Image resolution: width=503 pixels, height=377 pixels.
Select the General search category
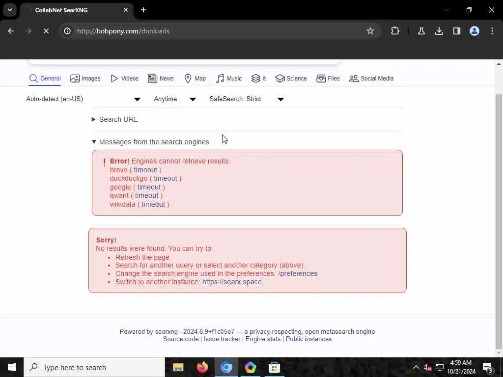(x=45, y=79)
